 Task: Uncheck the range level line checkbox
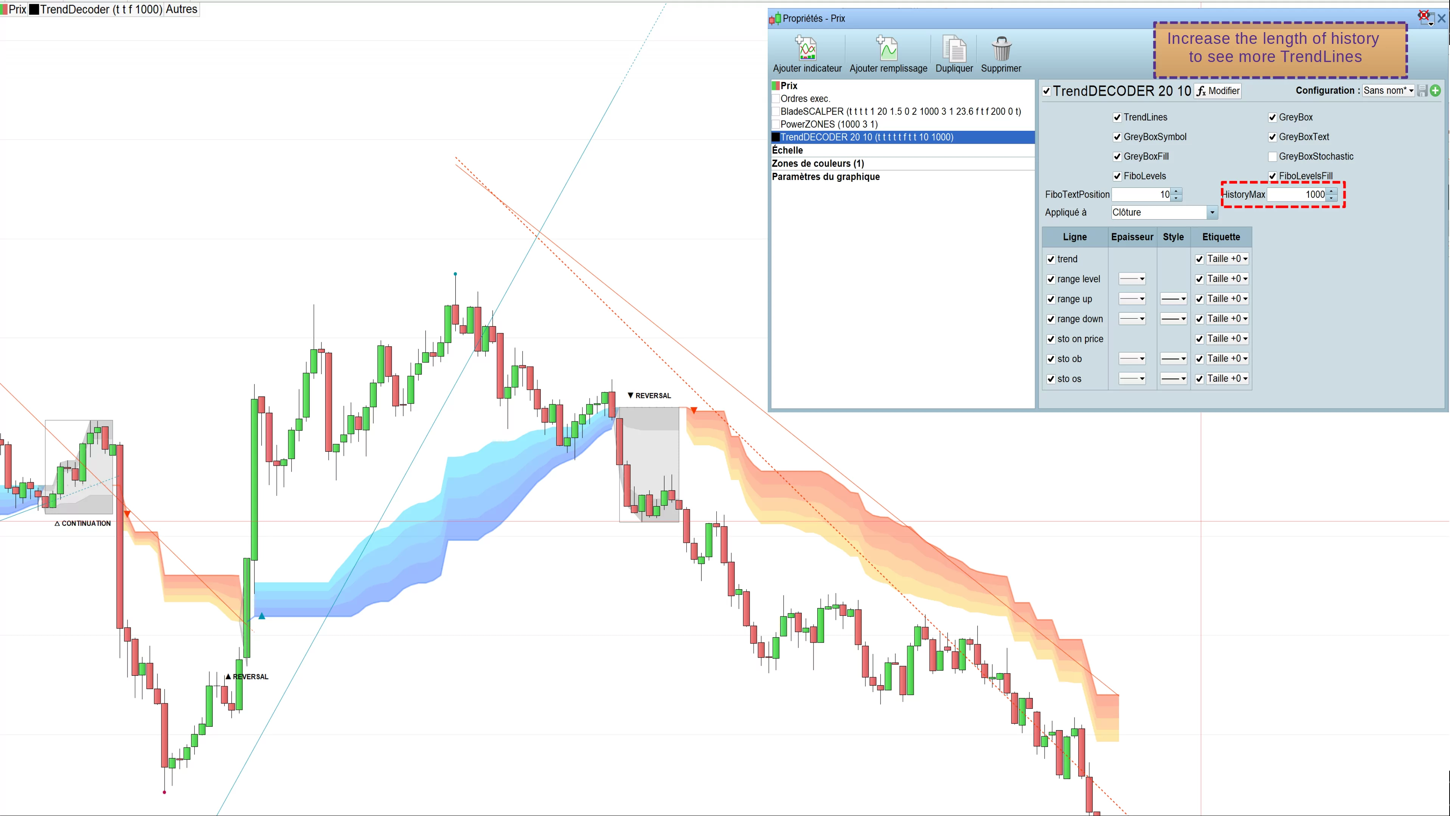(x=1051, y=280)
